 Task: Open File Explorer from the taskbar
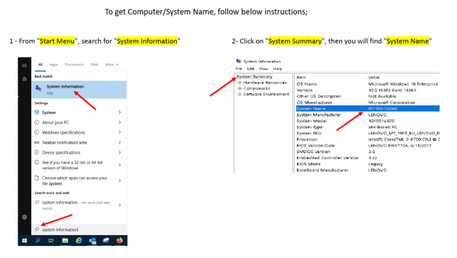[x=65, y=241]
